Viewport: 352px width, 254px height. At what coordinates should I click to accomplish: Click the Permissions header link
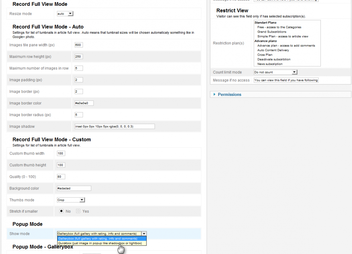click(229, 94)
